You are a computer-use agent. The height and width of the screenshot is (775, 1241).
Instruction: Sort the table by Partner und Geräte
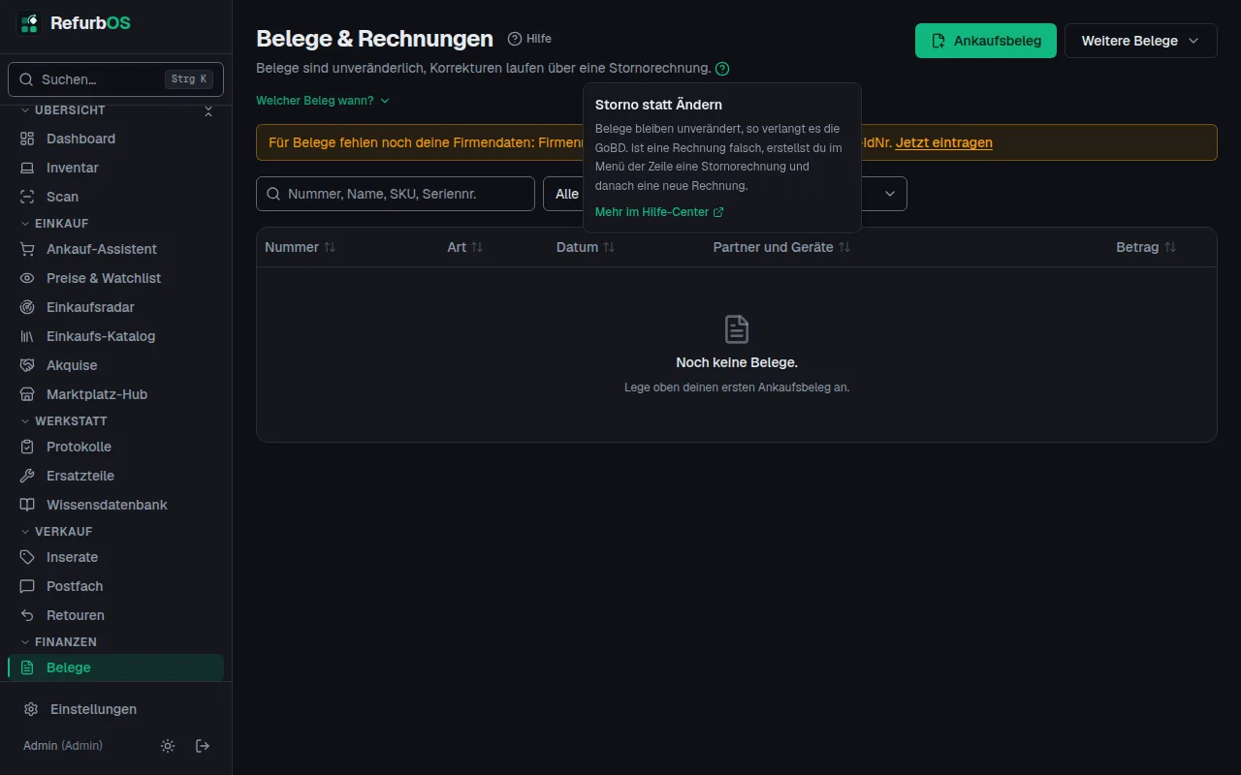[781, 247]
